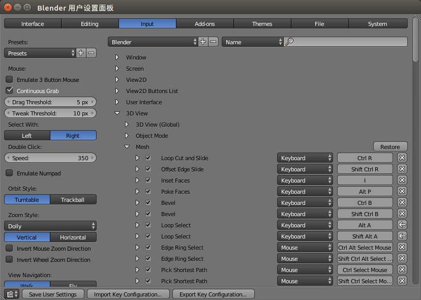Add a new key configuration preset with plus icon
Viewport: 421px width, 300px height.
point(203,42)
